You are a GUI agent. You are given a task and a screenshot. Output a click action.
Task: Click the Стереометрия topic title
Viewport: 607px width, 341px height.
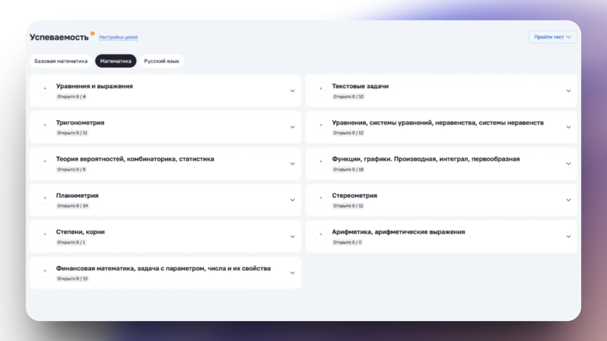[355, 195]
